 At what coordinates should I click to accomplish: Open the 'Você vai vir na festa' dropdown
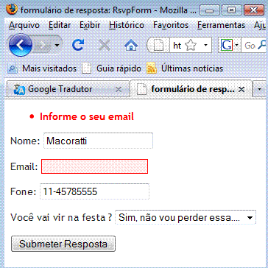(186, 217)
